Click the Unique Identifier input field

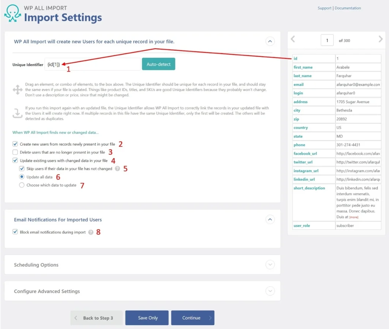pyautogui.click(x=92, y=64)
